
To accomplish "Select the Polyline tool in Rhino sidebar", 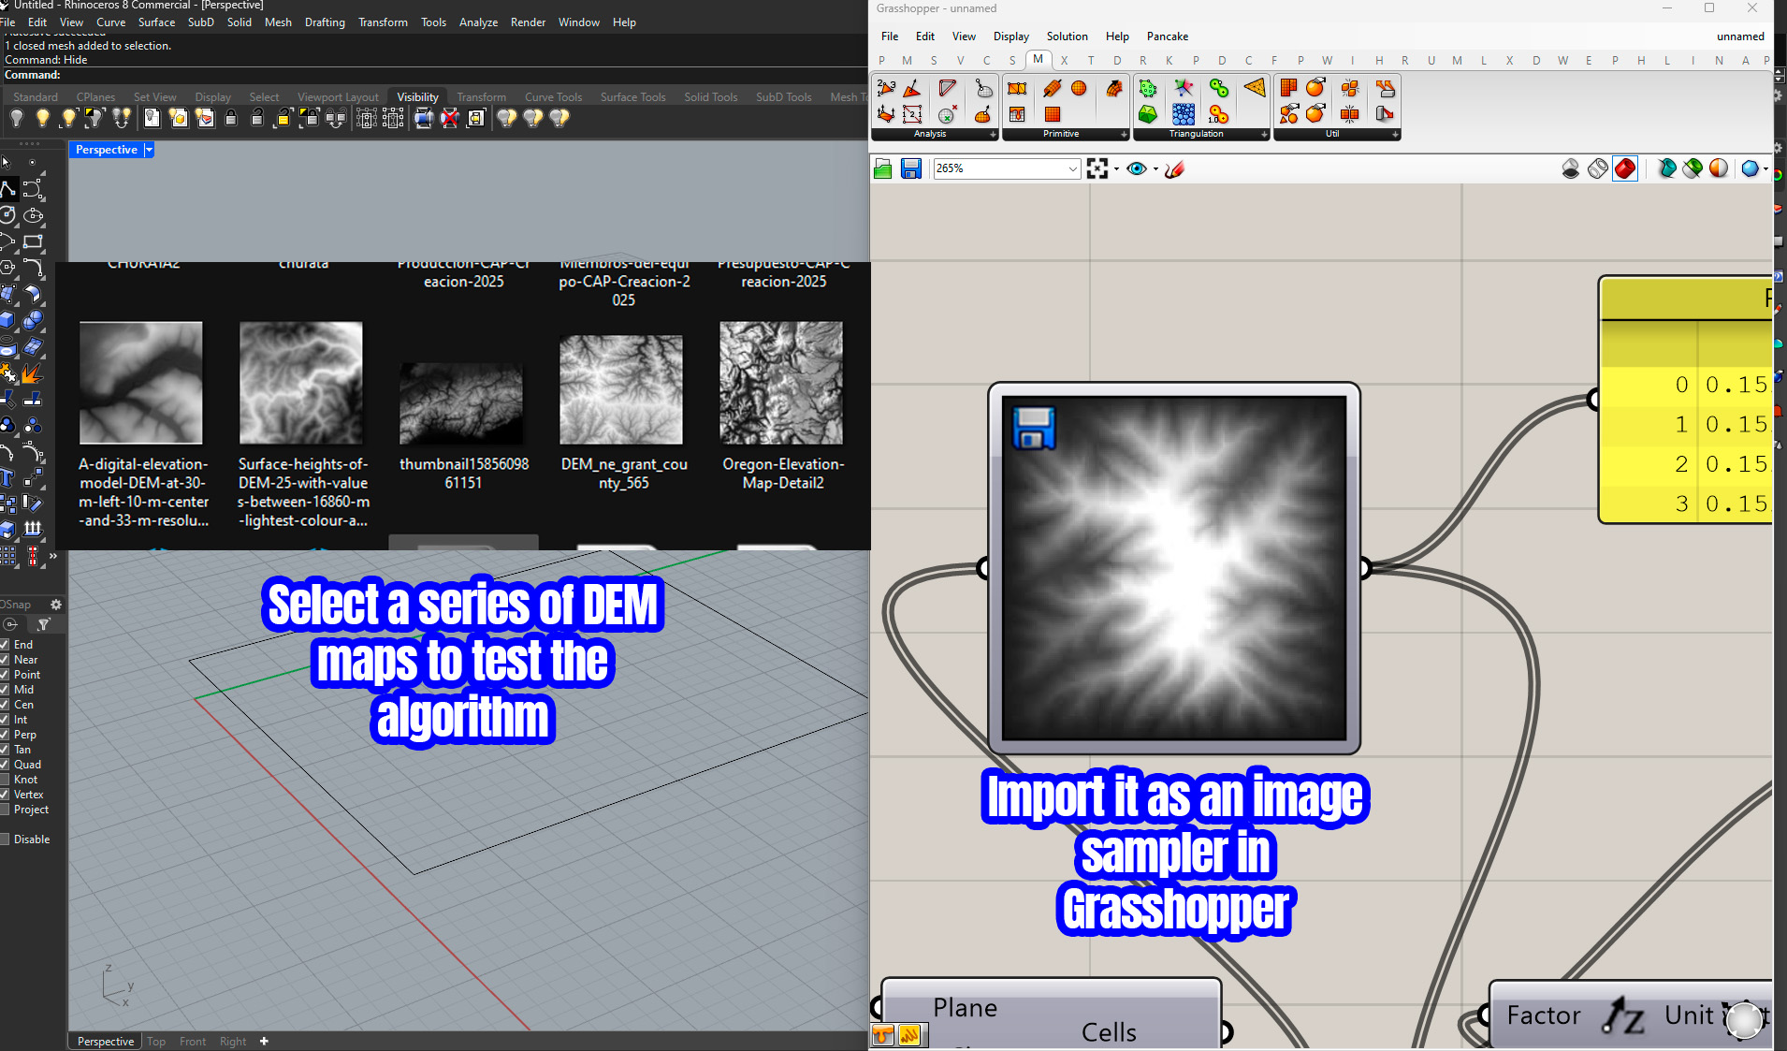I will tap(7, 189).
